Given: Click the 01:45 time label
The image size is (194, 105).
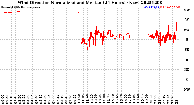Looking at the screenshot, I should tap(15, 99).
